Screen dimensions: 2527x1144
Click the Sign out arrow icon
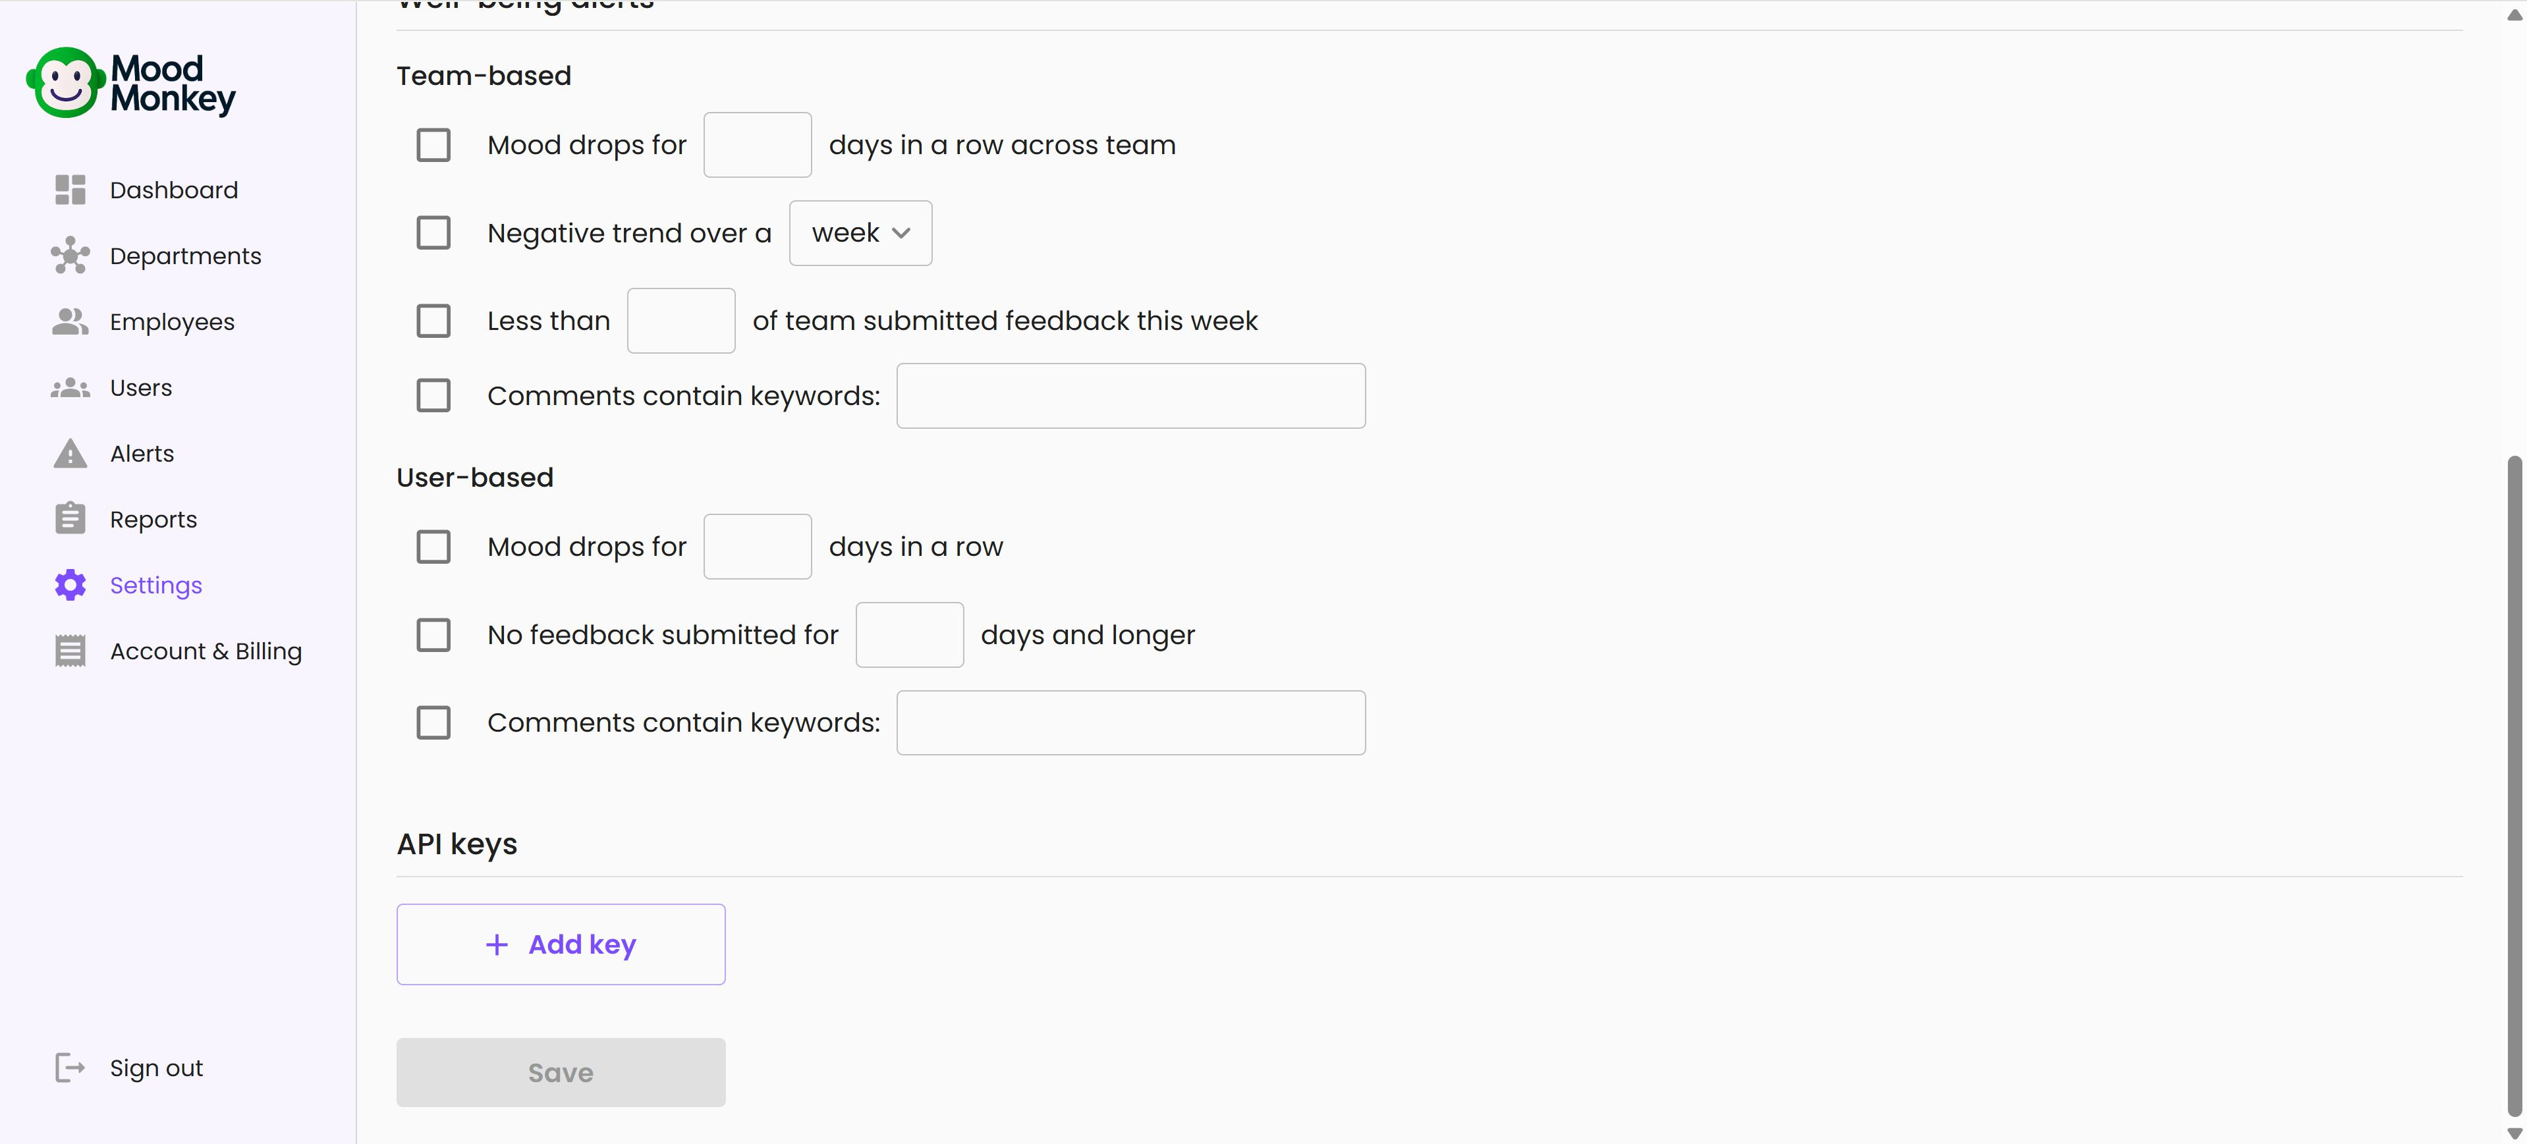70,1068
